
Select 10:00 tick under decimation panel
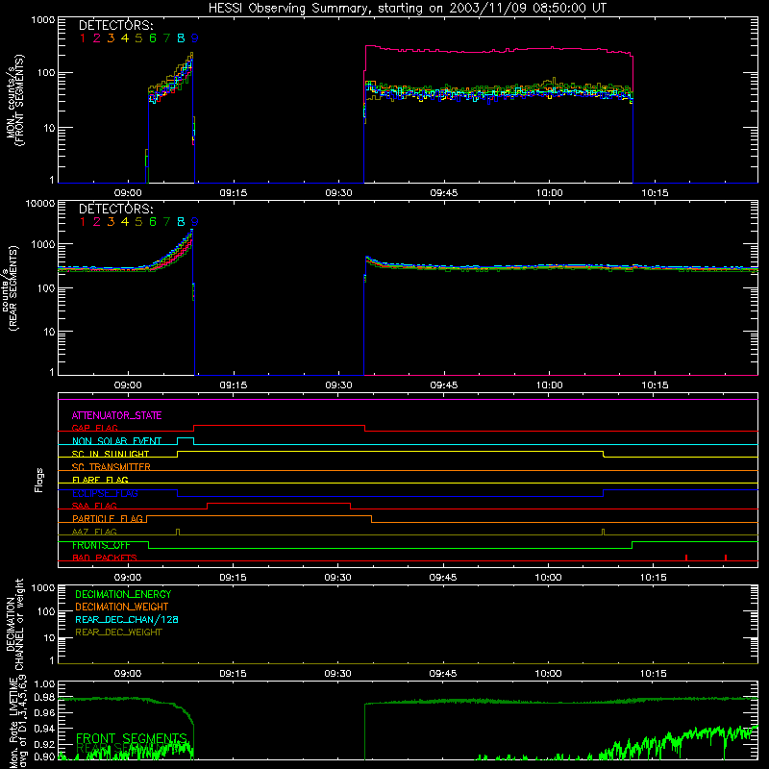[548, 674]
